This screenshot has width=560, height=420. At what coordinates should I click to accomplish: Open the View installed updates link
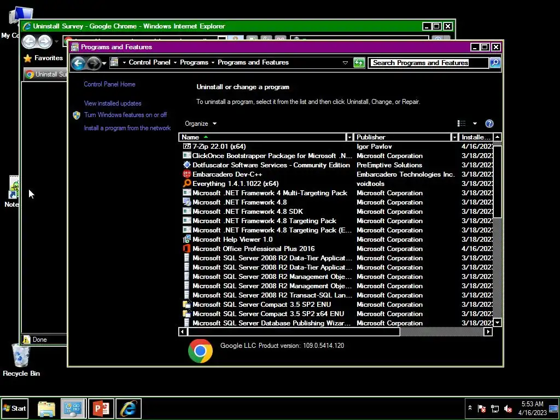[113, 103]
